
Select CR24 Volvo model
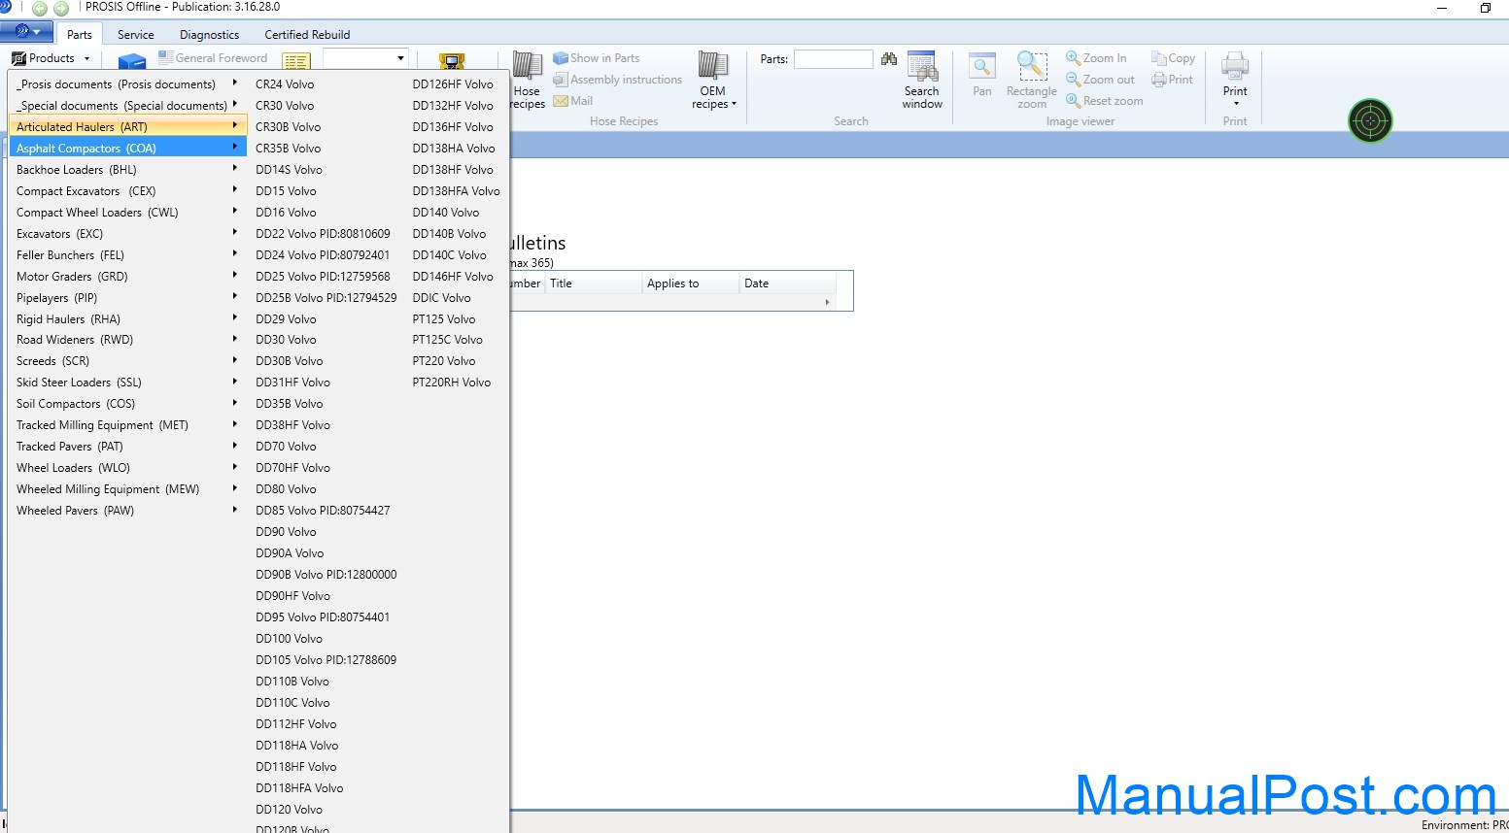coord(285,84)
